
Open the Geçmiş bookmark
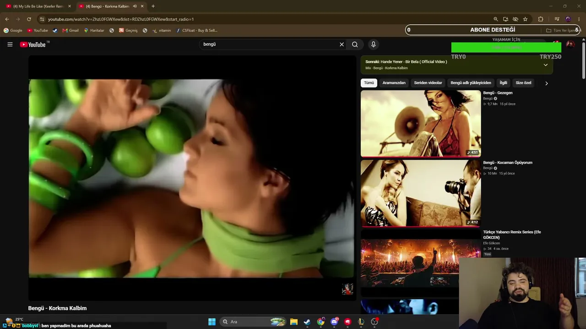click(x=128, y=31)
